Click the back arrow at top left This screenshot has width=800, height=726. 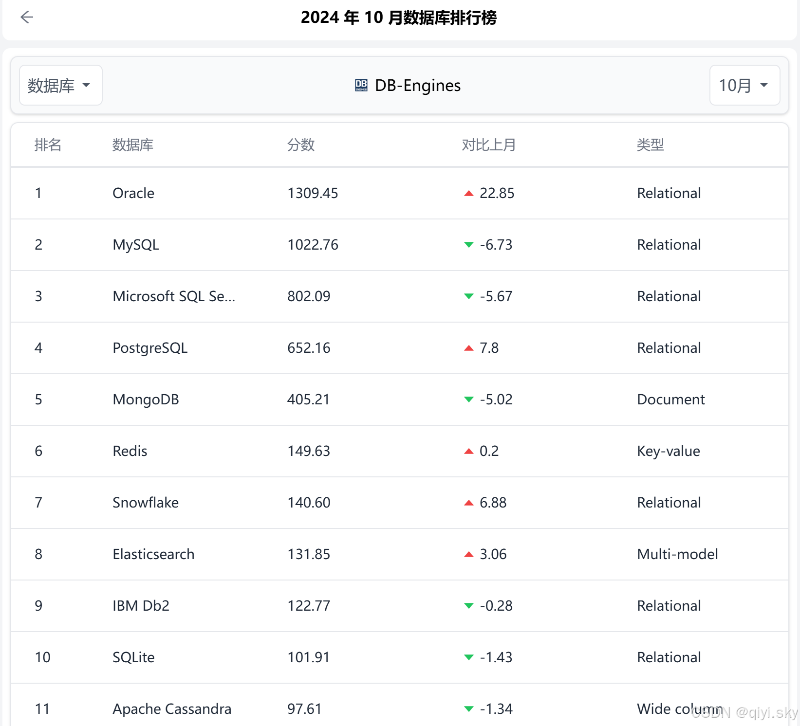click(27, 18)
